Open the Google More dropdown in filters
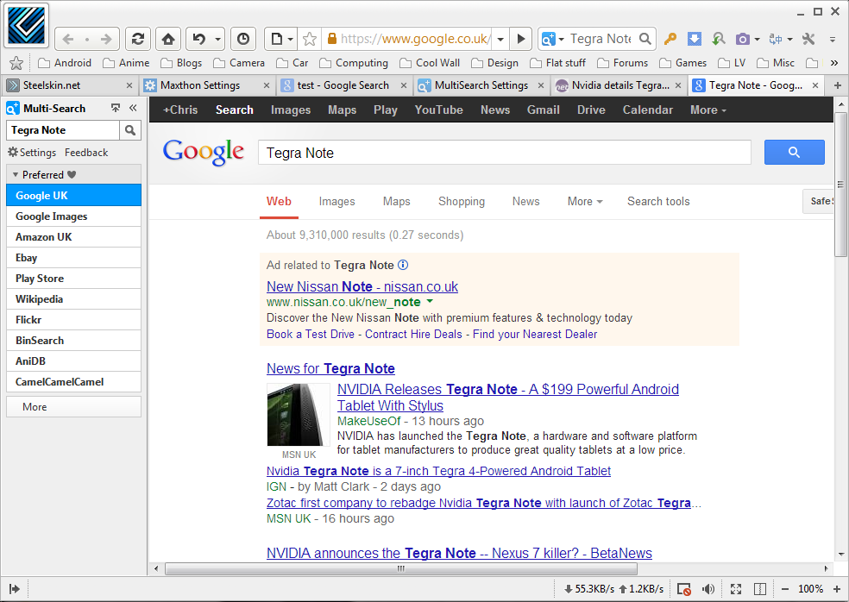The width and height of the screenshot is (849, 602). pyautogui.click(x=584, y=202)
